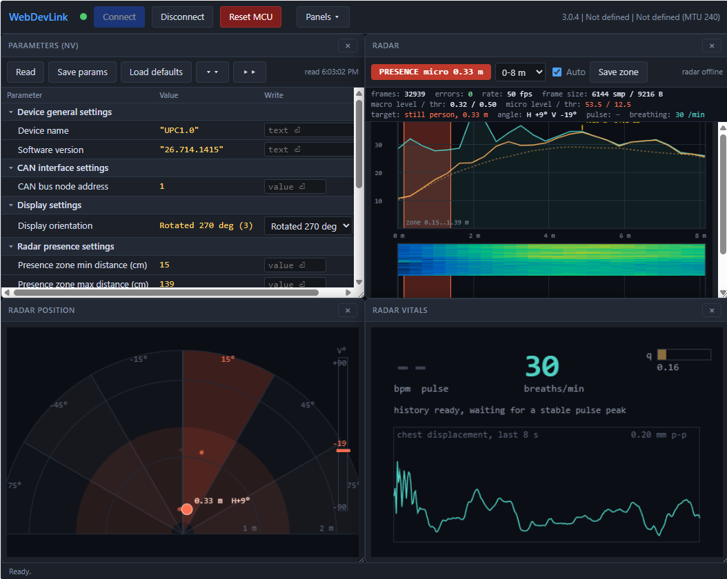
Task: Close the Parameters (NV) panel
Action: click(x=348, y=45)
